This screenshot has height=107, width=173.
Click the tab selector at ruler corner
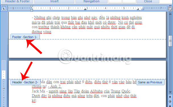pos(4,8)
